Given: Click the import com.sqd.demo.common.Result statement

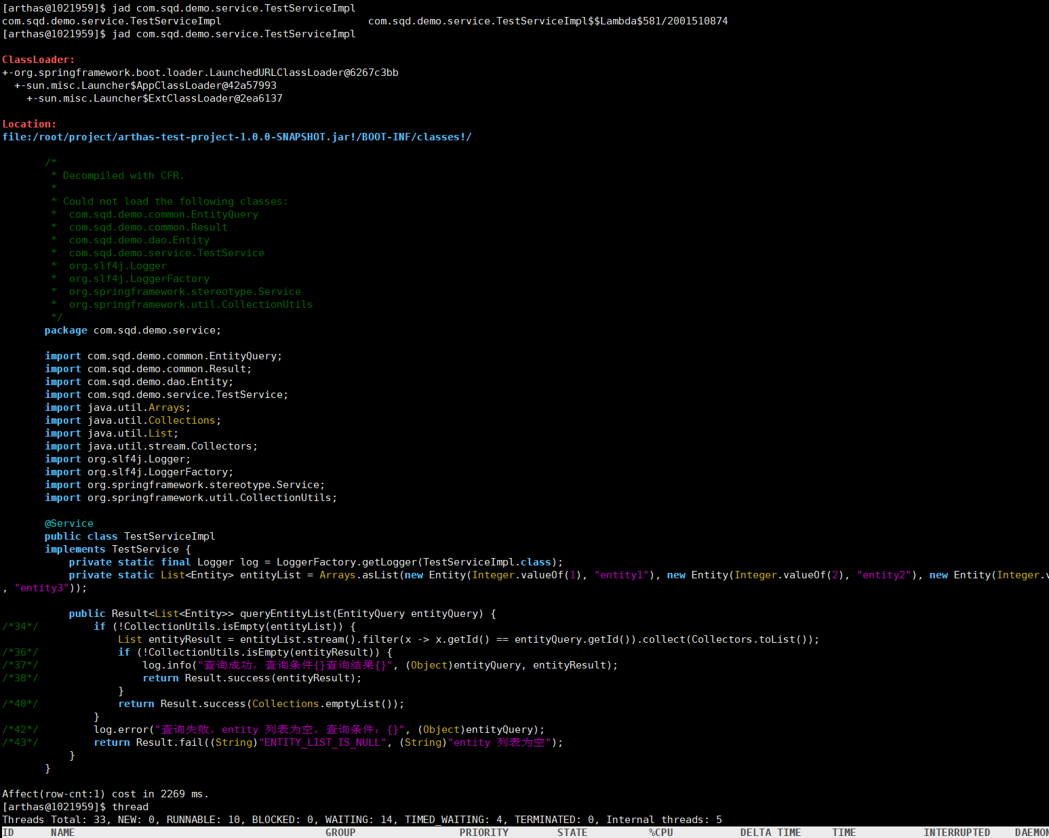Looking at the screenshot, I should point(149,369).
